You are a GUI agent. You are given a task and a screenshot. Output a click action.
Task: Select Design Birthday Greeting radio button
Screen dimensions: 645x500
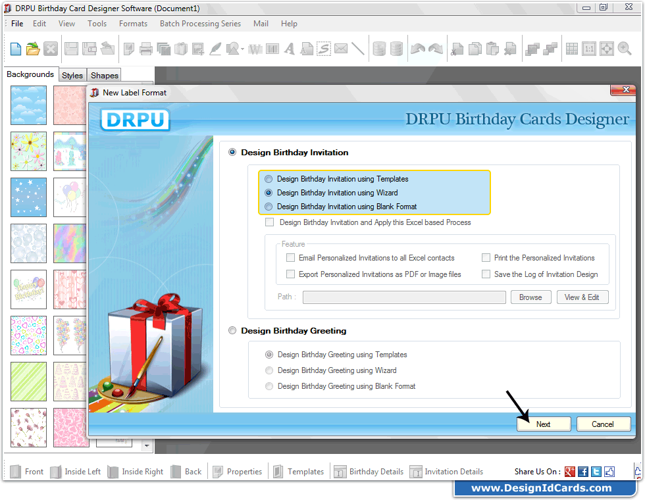click(x=232, y=330)
